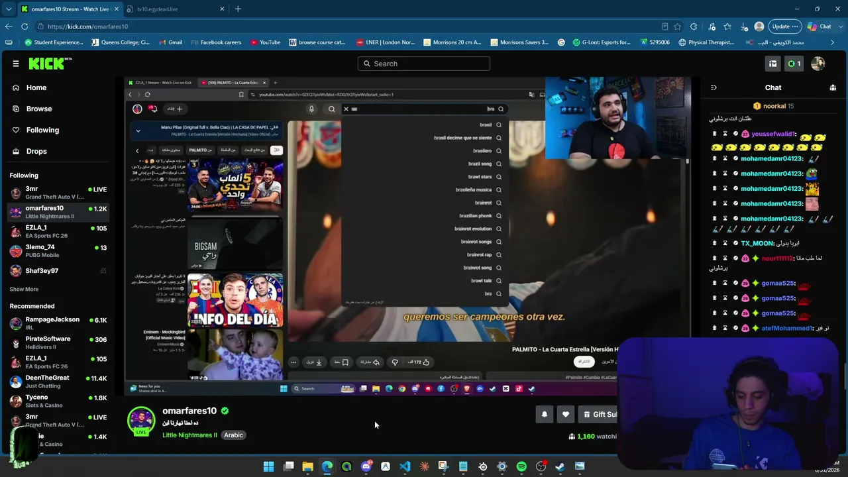Reload the current page
The width and height of the screenshot is (848, 477).
(x=25, y=26)
